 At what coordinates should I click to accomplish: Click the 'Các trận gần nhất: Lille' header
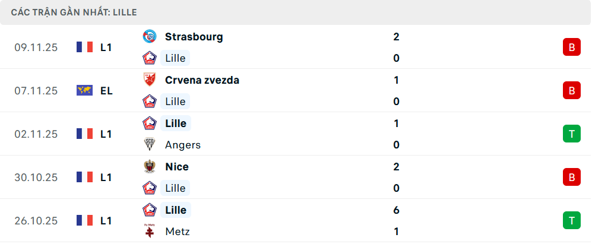click(74, 12)
